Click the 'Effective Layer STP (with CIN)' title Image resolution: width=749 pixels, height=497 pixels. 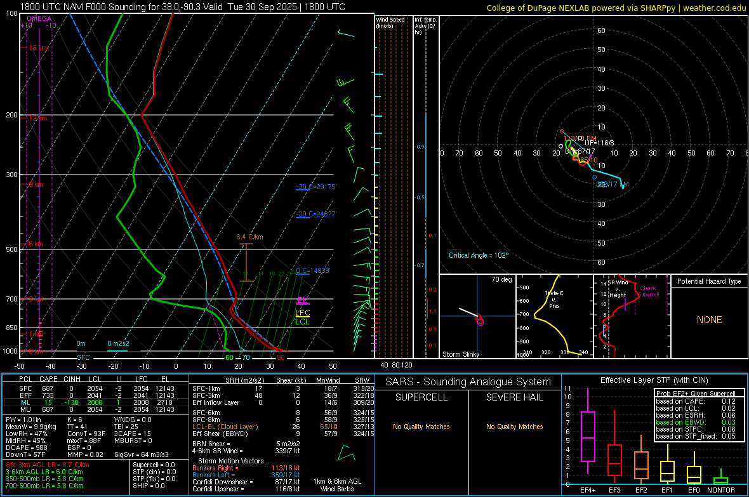[654, 380]
